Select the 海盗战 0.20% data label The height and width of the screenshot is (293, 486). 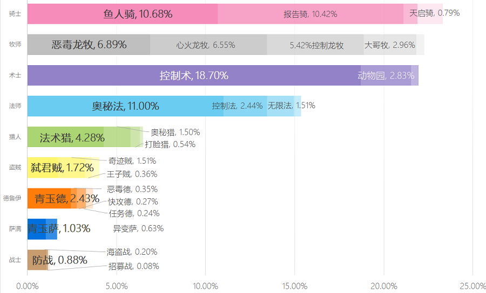click(132, 252)
